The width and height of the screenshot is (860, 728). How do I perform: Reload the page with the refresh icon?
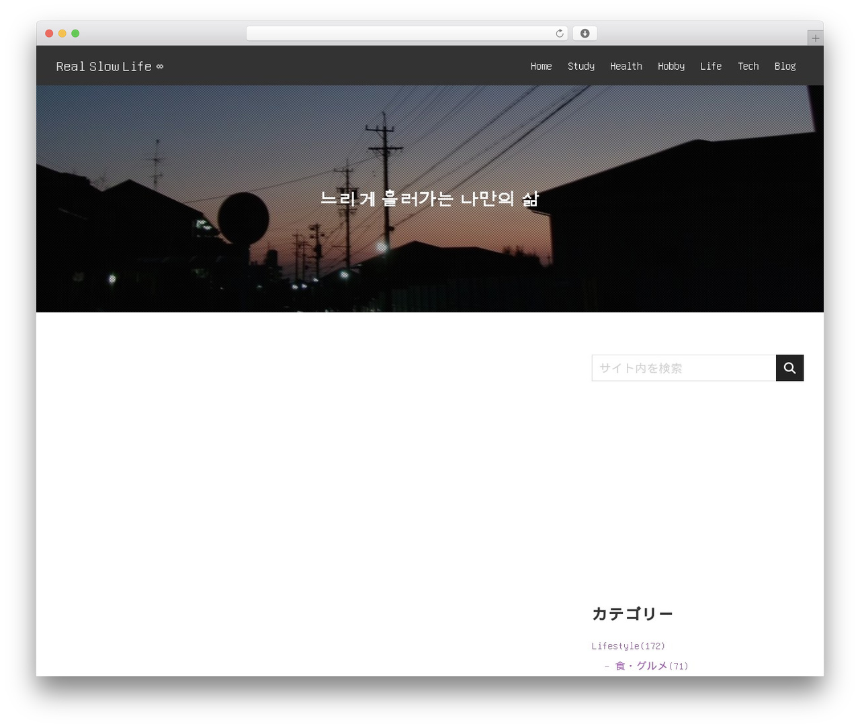(559, 34)
